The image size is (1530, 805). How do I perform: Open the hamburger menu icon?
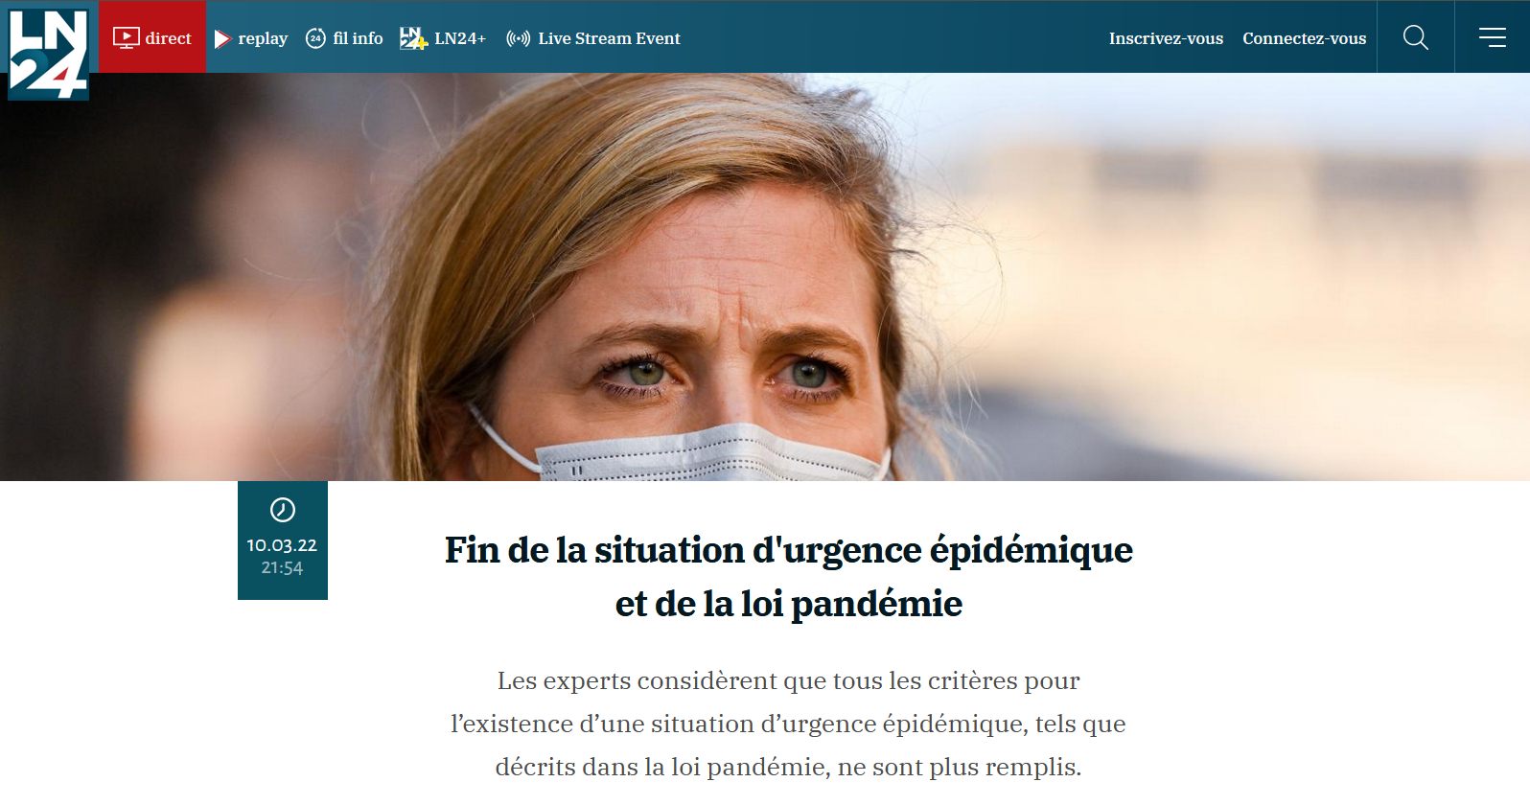[x=1492, y=37]
